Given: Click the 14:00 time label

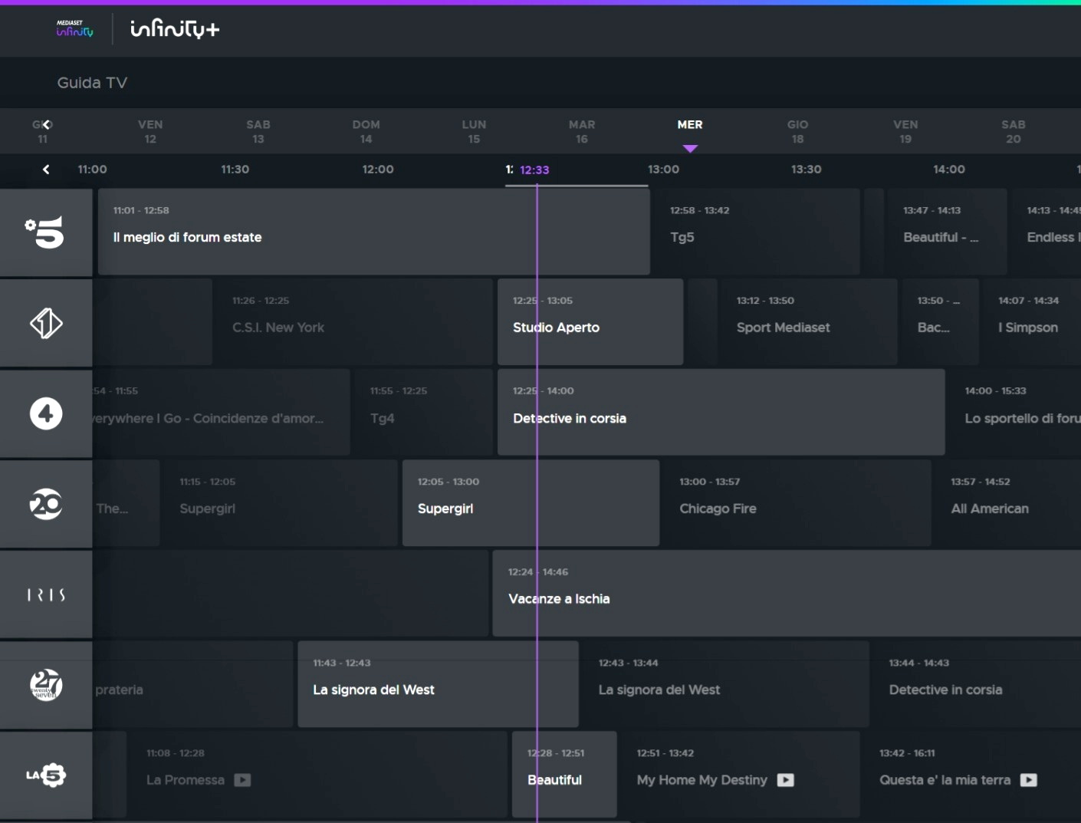Looking at the screenshot, I should [949, 170].
